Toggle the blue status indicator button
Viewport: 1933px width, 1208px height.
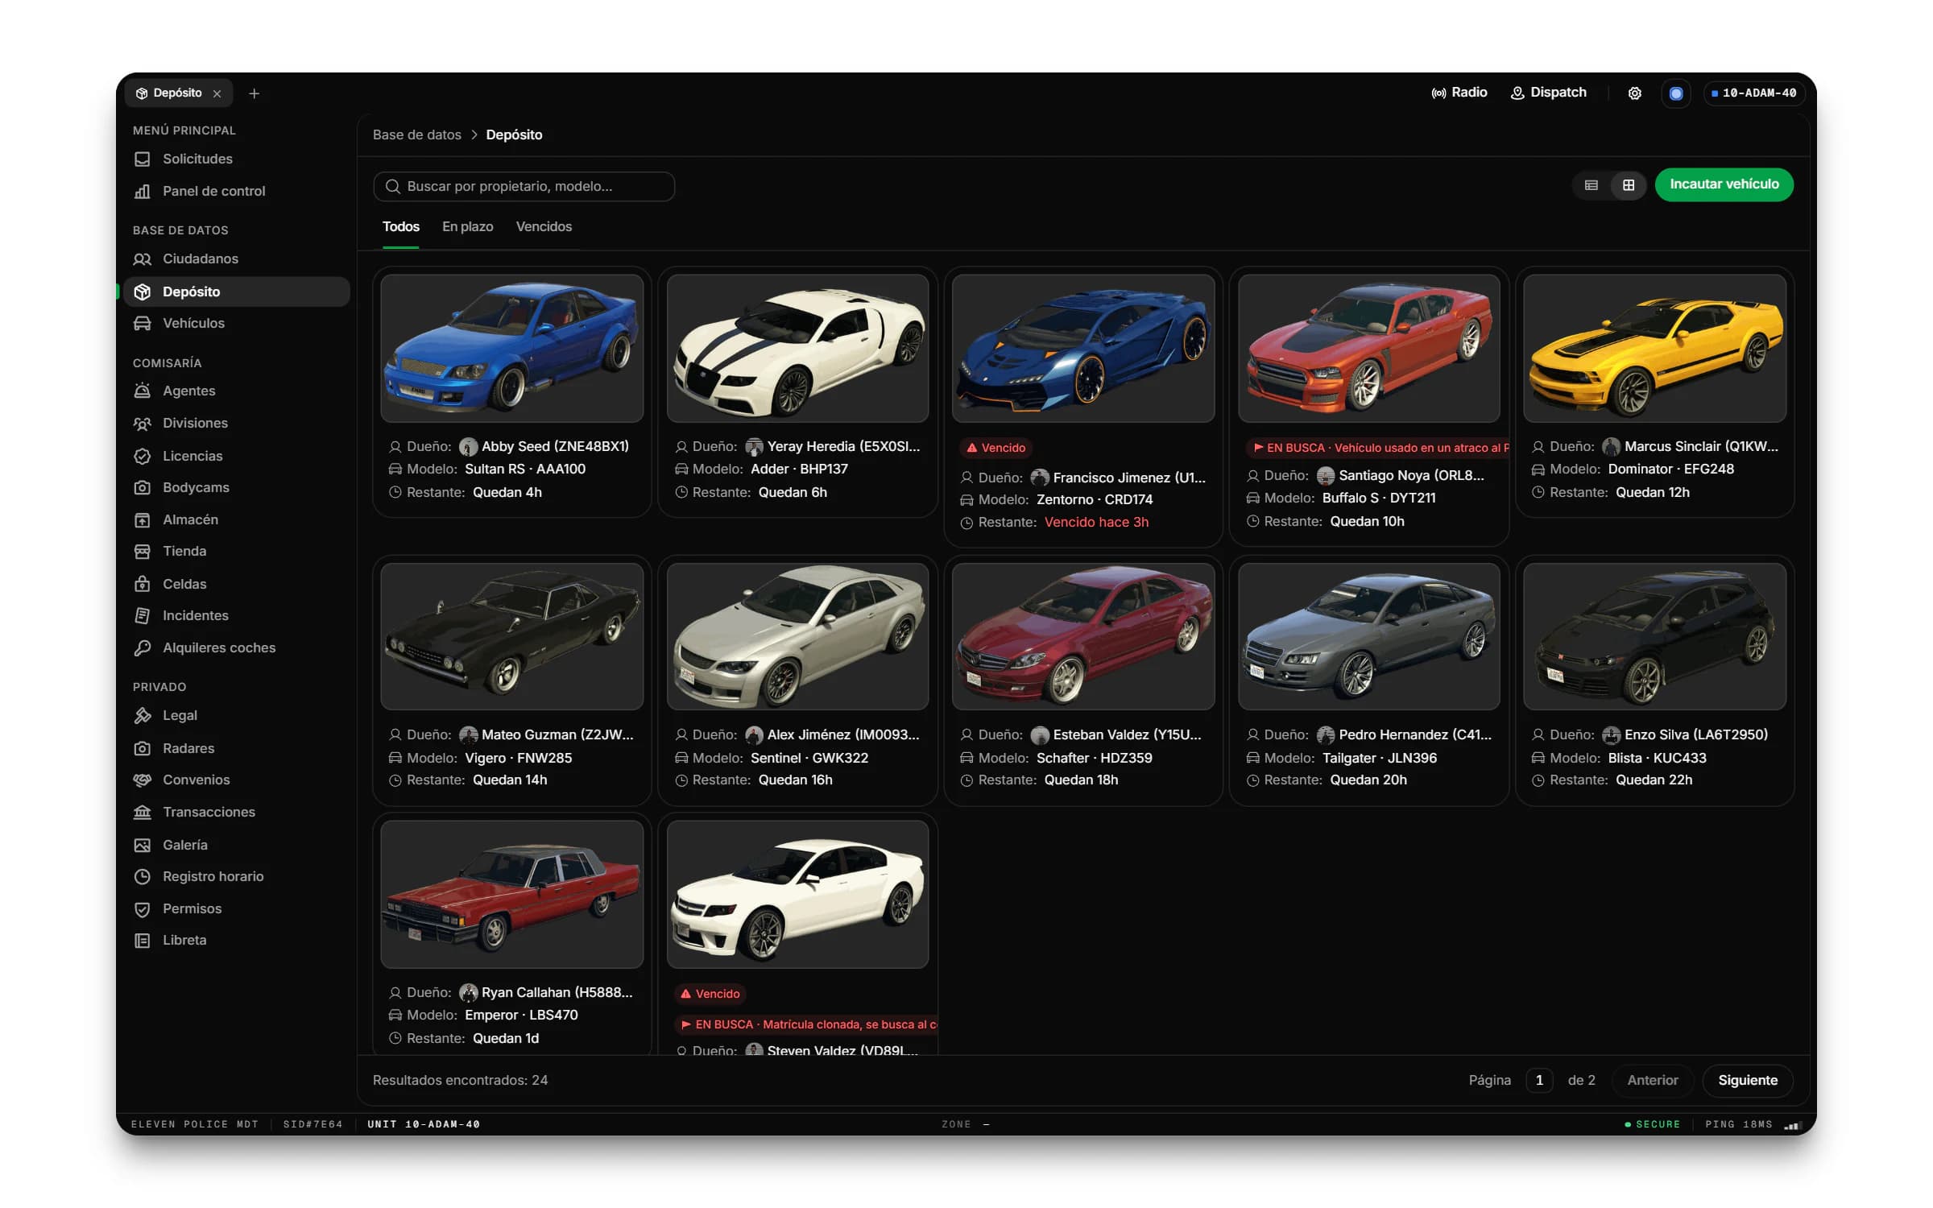coord(1676,93)
